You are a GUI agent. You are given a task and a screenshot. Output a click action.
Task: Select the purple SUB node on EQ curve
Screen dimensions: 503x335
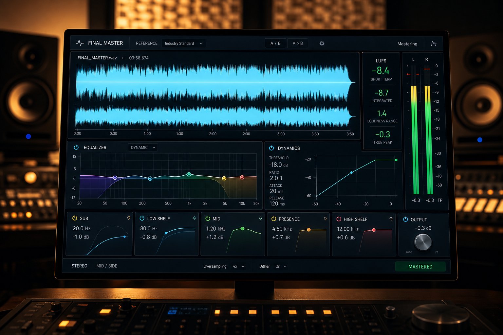point(115,178)
